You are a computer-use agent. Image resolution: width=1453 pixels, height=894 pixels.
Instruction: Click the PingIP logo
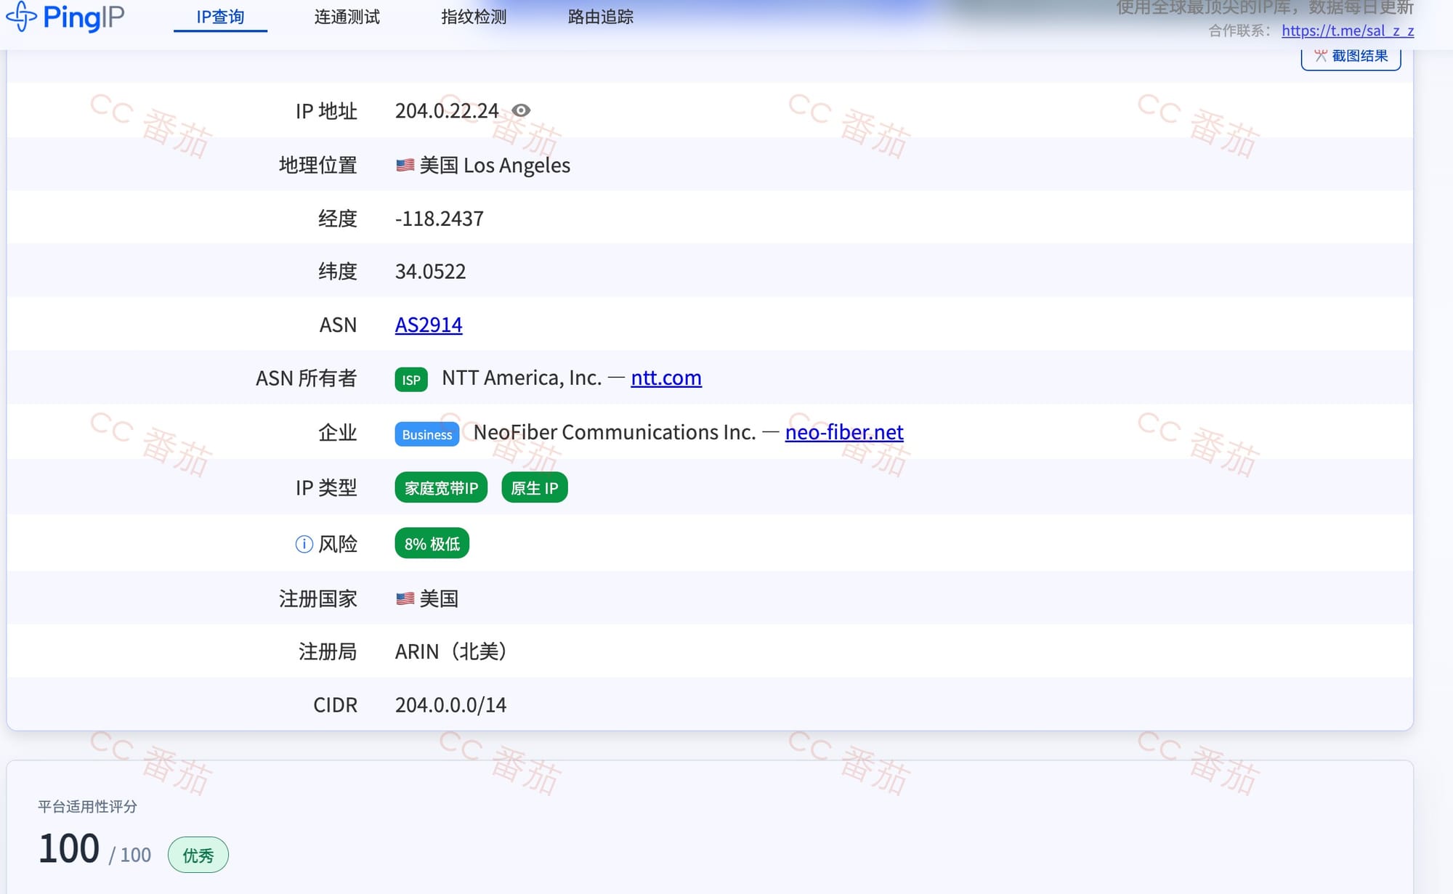coord(65,17)
